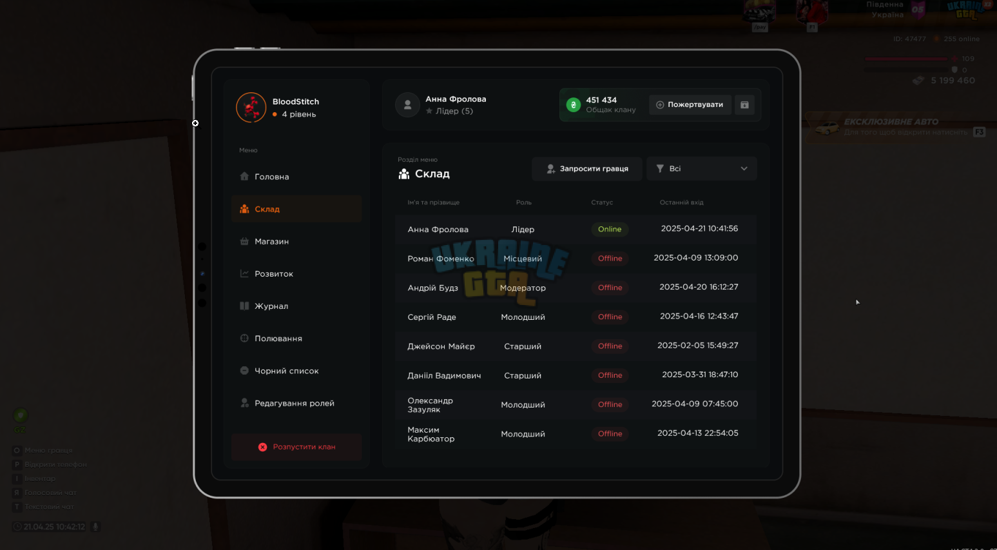The height and width of the screenshot is (550, 997).
Task: Click the Роль column header
Action: pyautogui.click(x=524, y=202)
